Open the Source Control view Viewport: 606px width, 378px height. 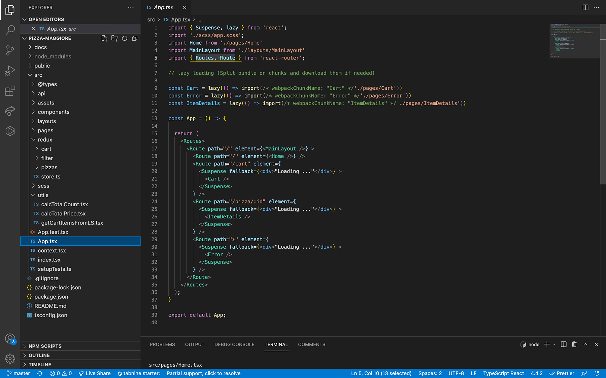pyautogui.click(x=10, y=50)
